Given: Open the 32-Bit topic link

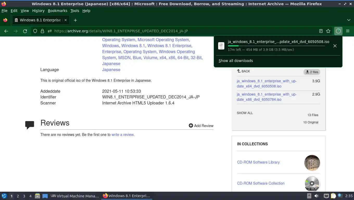Looking at the screenshot, I should tap(196, 58).
